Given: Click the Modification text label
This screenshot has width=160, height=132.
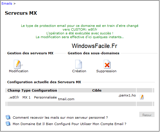Looking at the screenshot, I should (x=18, y=71).
